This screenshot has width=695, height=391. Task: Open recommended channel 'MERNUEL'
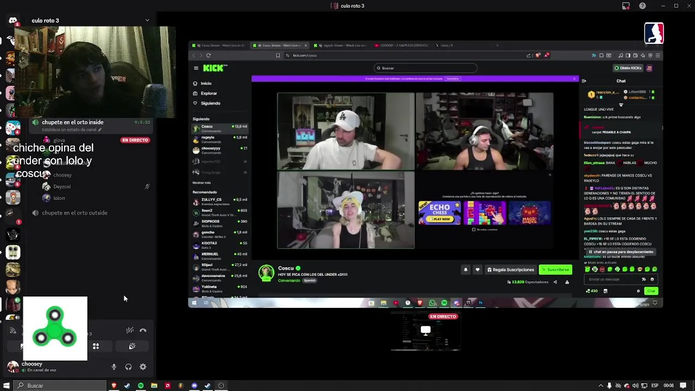220,256
